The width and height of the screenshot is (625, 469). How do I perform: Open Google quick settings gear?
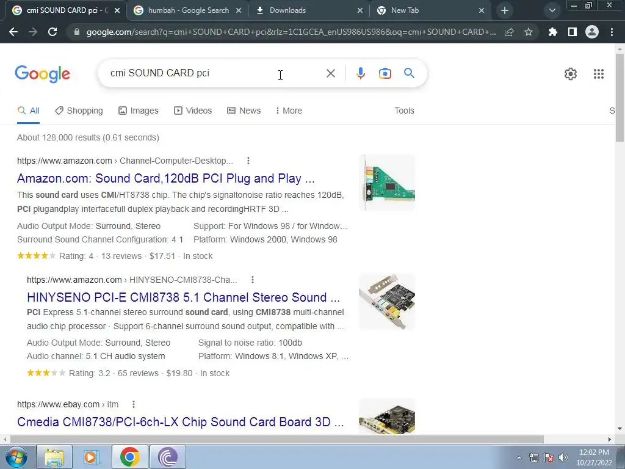(x=571, y=74)
